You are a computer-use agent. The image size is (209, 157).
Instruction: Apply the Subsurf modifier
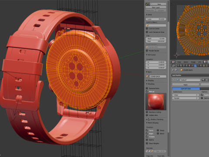point(185,85)
